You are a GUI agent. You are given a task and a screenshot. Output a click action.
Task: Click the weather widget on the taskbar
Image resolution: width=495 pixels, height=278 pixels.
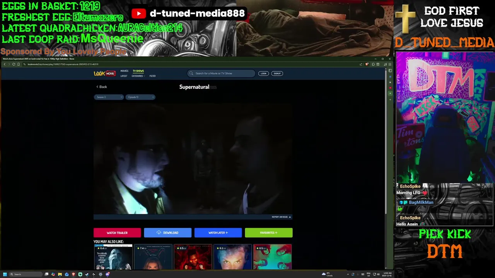(x=328, y=274)
